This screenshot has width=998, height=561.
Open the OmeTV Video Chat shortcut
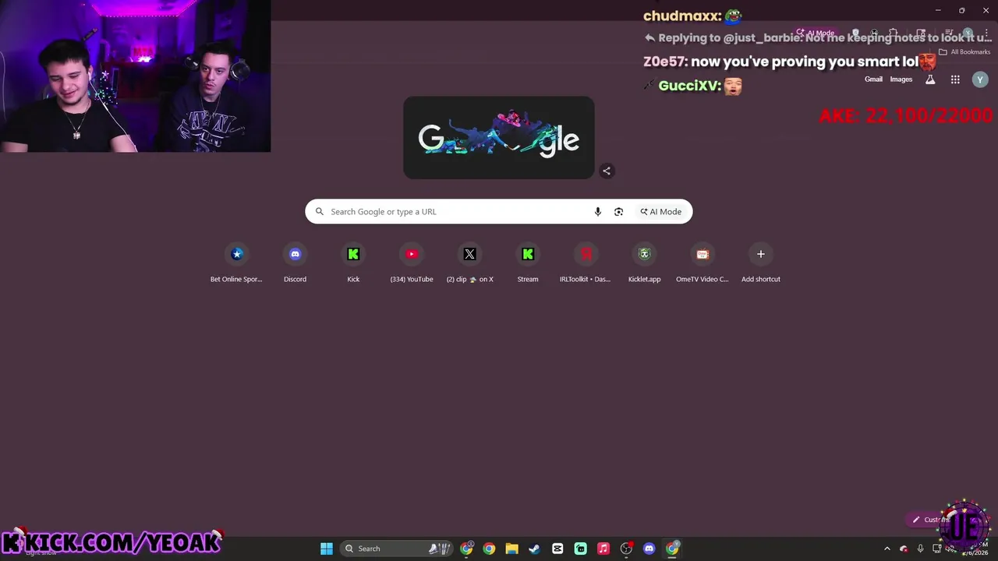tap(702, 263)
